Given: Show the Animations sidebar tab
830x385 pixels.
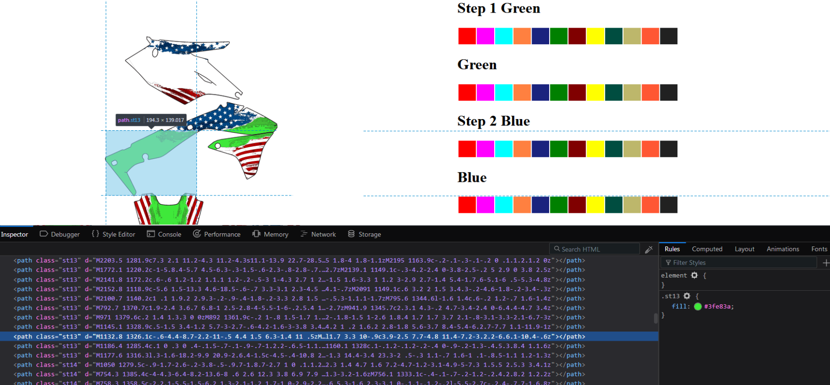Looking at the screenshot, I should (x=783, y=249).
